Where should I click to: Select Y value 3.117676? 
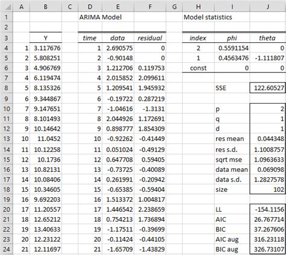[46, 48]
